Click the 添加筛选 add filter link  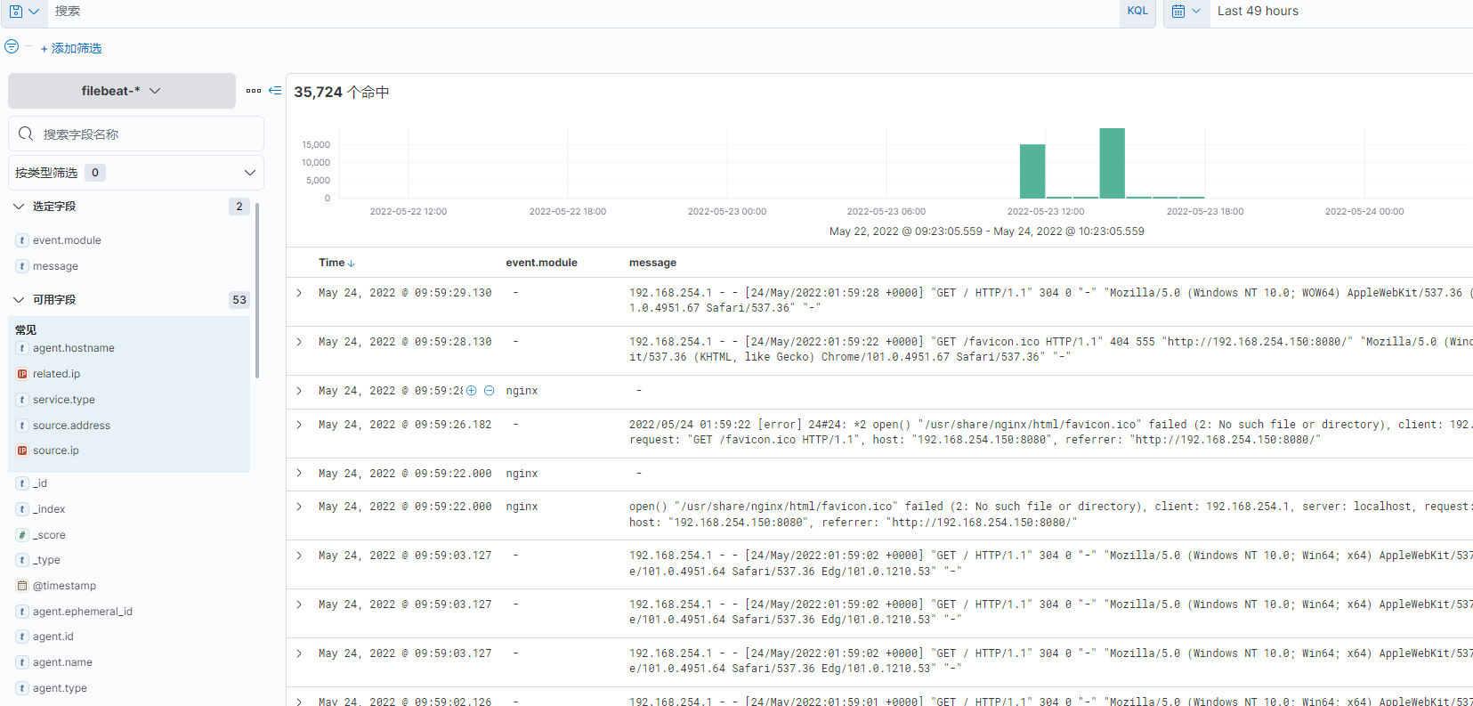[x=71, y=48]
